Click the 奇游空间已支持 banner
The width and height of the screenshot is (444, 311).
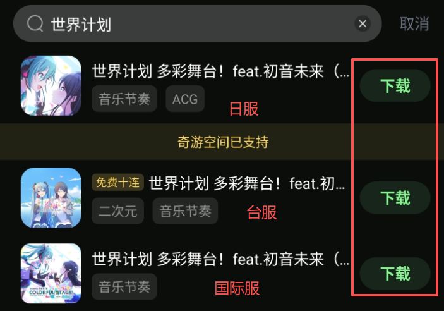222,142
